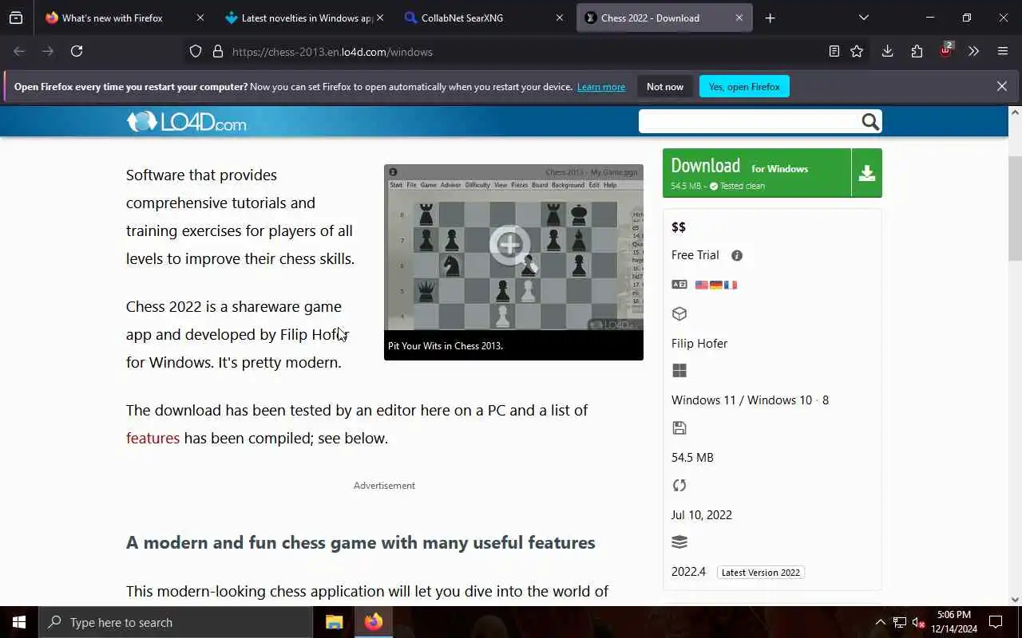Click the network tray icon
This screenshot has width=1022, height=638.
click(x=899, y=622)
